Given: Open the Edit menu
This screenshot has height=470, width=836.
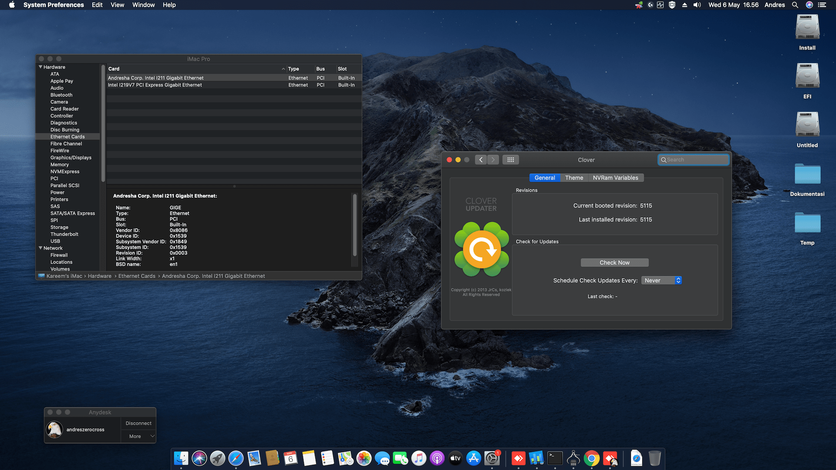Looking at the screenshot, I should coord(97,5).
